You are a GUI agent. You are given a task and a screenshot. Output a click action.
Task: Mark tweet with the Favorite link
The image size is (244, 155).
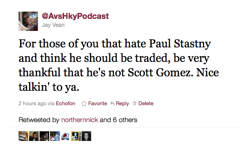(98, 103)
